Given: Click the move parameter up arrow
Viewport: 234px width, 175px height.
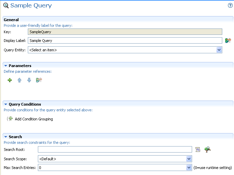Looking at the screenshot, I should (19, 80).
